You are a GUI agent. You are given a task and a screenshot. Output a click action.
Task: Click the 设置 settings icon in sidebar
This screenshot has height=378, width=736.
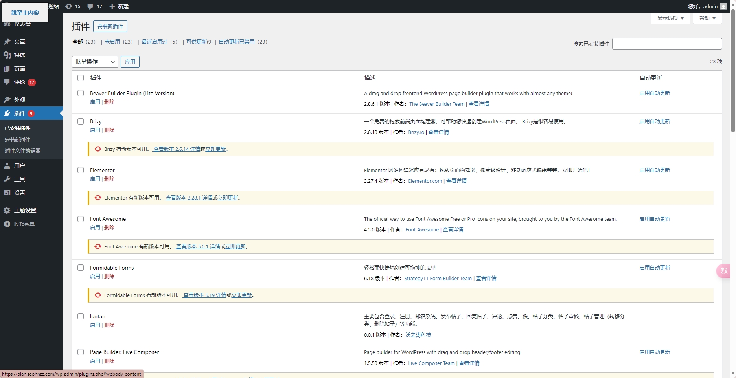7,193
